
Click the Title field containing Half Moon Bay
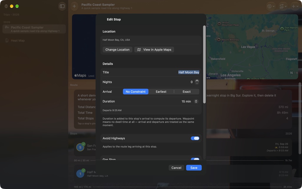pyautogui.click(x=188, y=72)
